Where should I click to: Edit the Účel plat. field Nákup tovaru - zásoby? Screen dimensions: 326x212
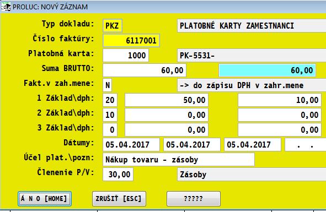click(179, 160)
